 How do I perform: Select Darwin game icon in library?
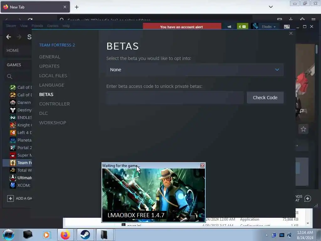coord(13,103)
